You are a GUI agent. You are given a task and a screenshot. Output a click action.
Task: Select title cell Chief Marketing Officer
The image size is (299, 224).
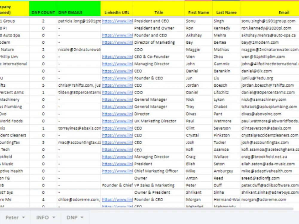tap(159, 171)
